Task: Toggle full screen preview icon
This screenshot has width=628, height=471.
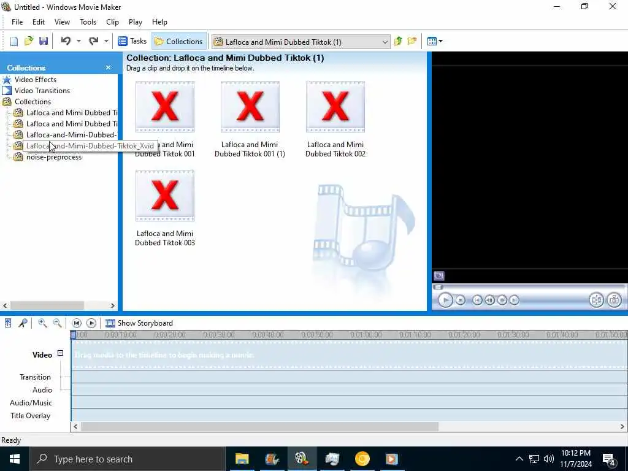Action: tap(439, 276)
